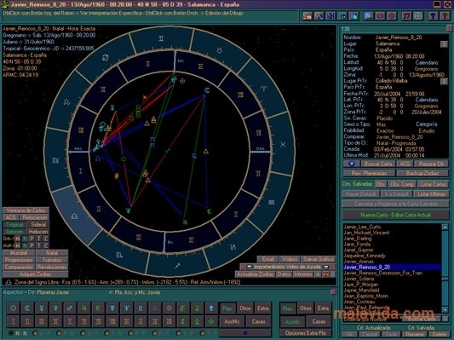Select the Part of Fortune symbol button

point(170,308)
